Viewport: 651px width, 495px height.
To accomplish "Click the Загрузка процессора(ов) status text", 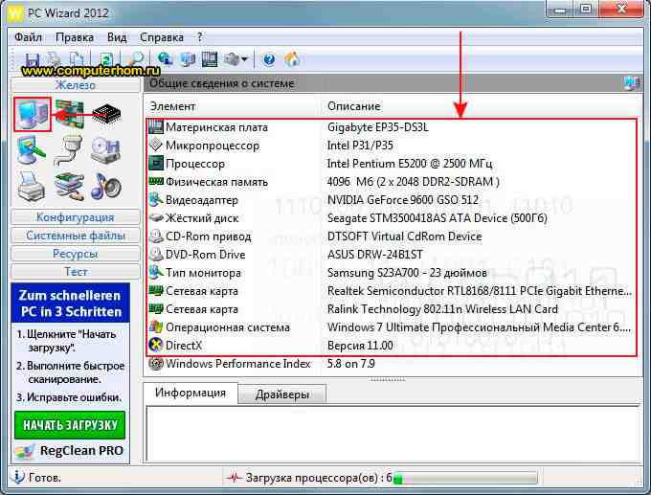I will pyautogui.click(x=319, y=478).
